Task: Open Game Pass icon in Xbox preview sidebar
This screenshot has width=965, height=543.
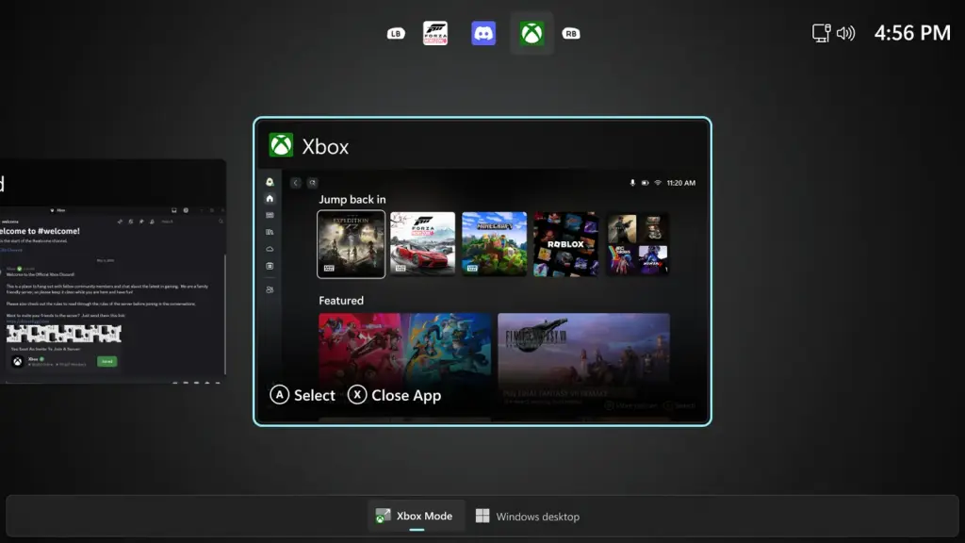Action: point(270,215)
